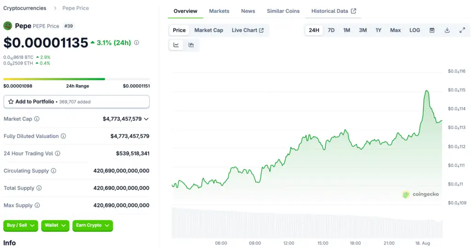Open Fully Diluted Valuation info icon

click(63, 136)
